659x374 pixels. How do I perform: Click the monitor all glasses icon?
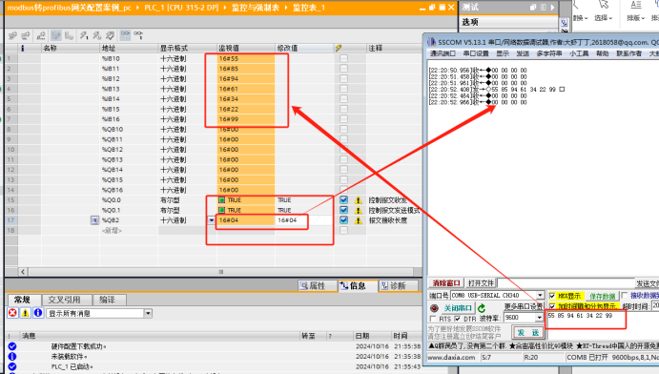click(125, 35)
